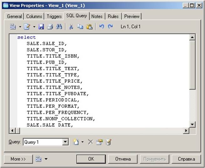This screenshot has width=205, height=168.
Task: Save the SQL query with floppy icon
Action: 41,27
